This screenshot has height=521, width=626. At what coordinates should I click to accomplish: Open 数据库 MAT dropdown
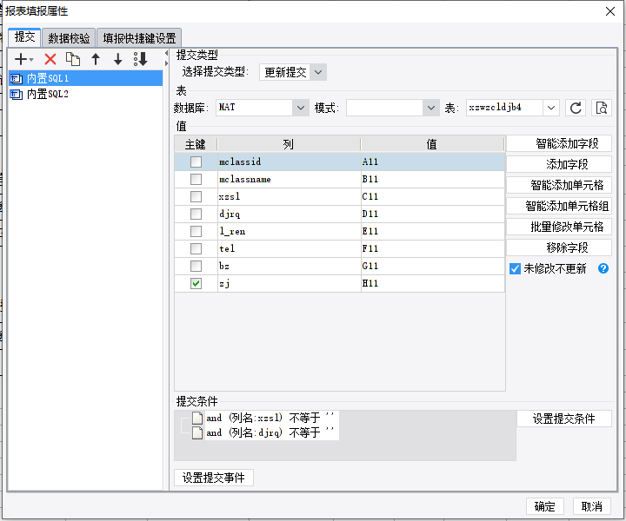tap(301, 108)
